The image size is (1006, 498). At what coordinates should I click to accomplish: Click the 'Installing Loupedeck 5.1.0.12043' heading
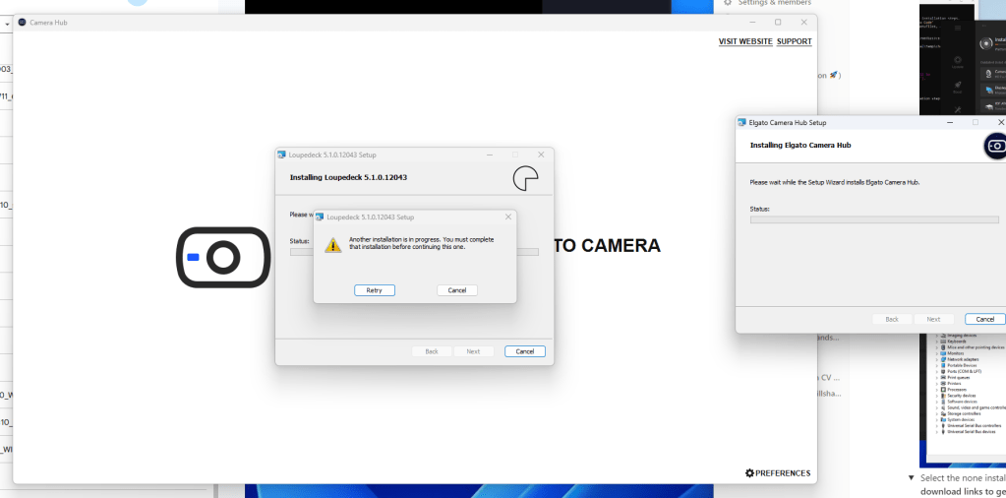[x=348, y=177]
